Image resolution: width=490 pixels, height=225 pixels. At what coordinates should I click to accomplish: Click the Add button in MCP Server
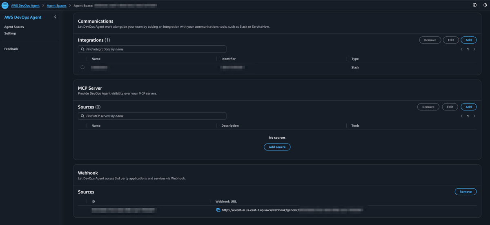(x=468, y=107)
